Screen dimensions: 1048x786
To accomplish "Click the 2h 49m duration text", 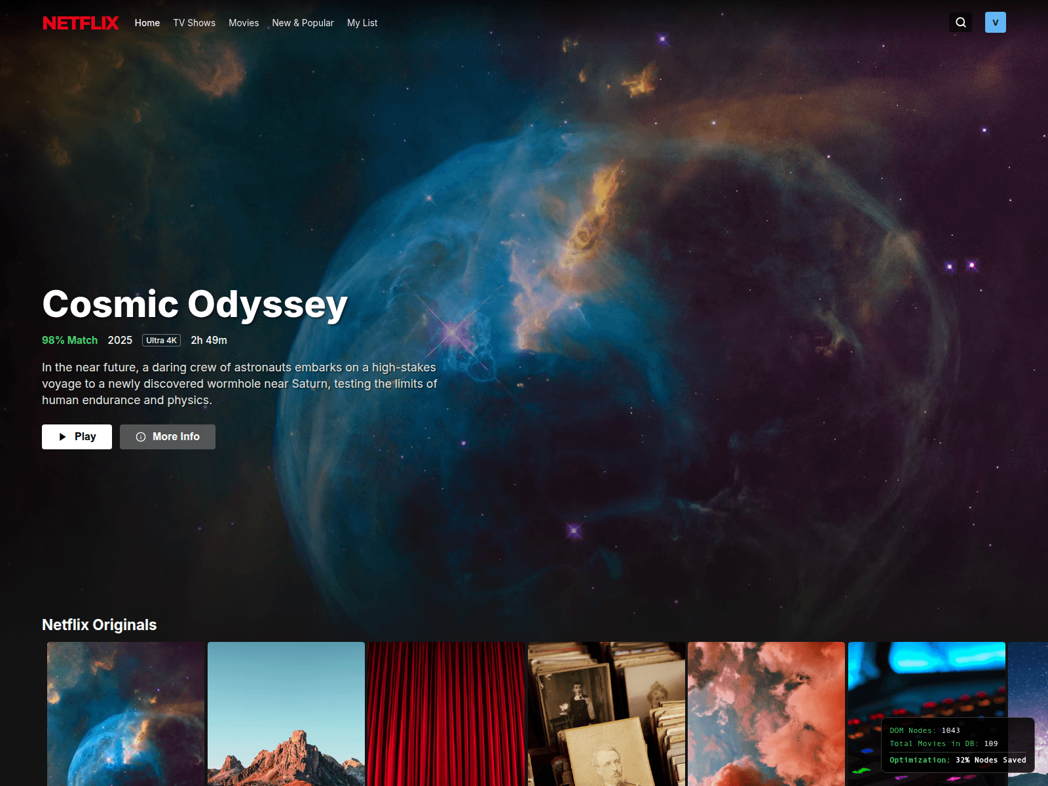I will pos(209,341).
